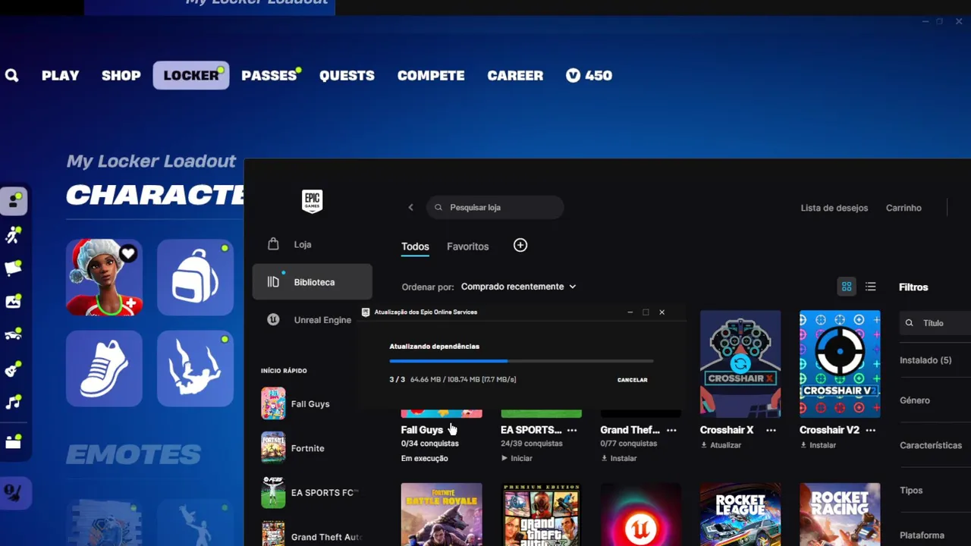The width and height of the screenshot is (971, 546).
Task: Open Crosshair X three-dot menu
Action: pos(771,430)
